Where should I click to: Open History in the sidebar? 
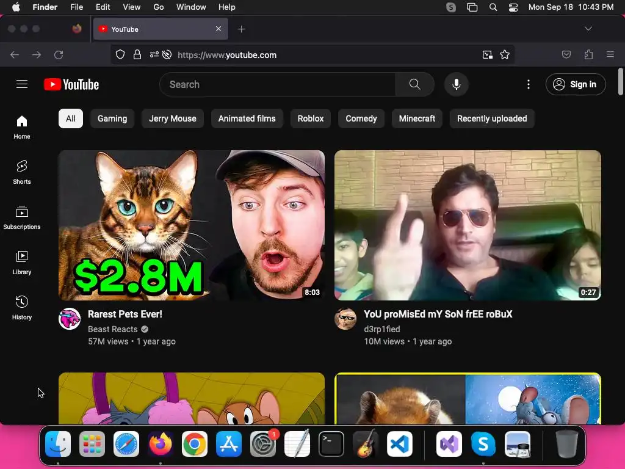[x=22, y=308]
